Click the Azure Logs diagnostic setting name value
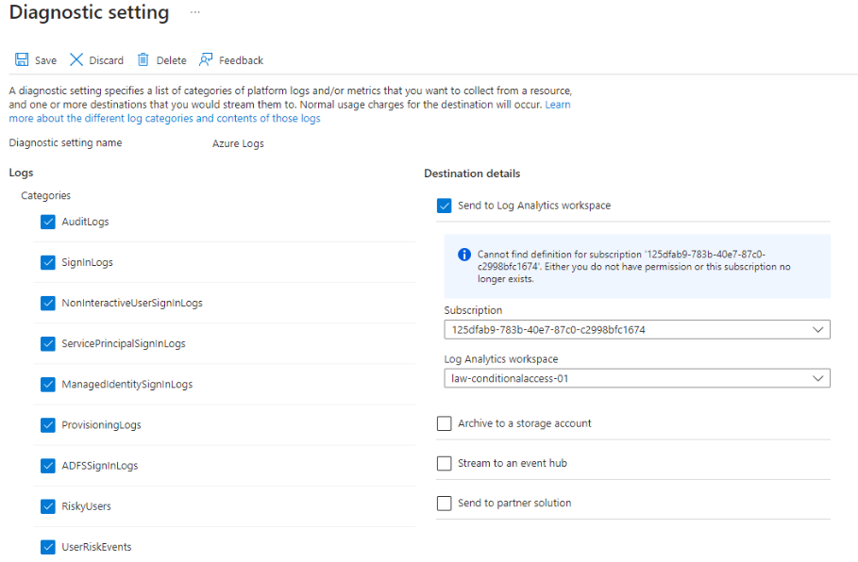The height and width of the screenshot is (562, 858). point(238,143)
